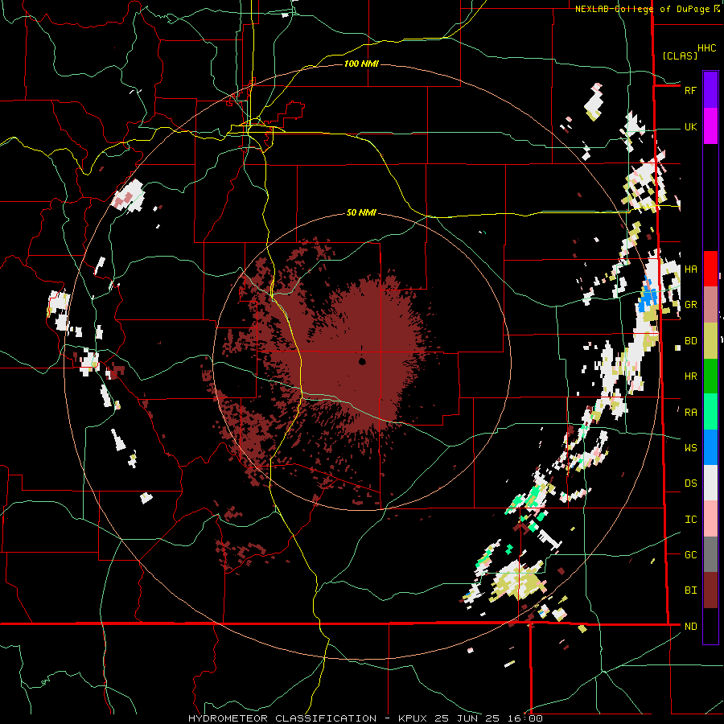The width and height of the screenshot is (724, 724).
Task: Click the brown BI legend swatch
Action: pos(710,590)
